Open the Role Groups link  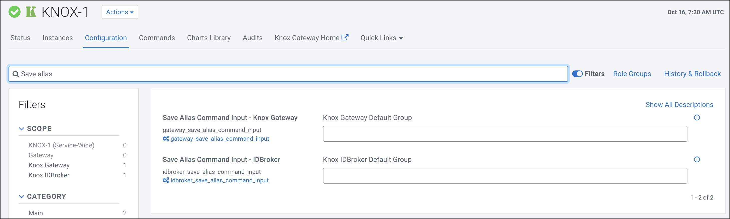632,74
